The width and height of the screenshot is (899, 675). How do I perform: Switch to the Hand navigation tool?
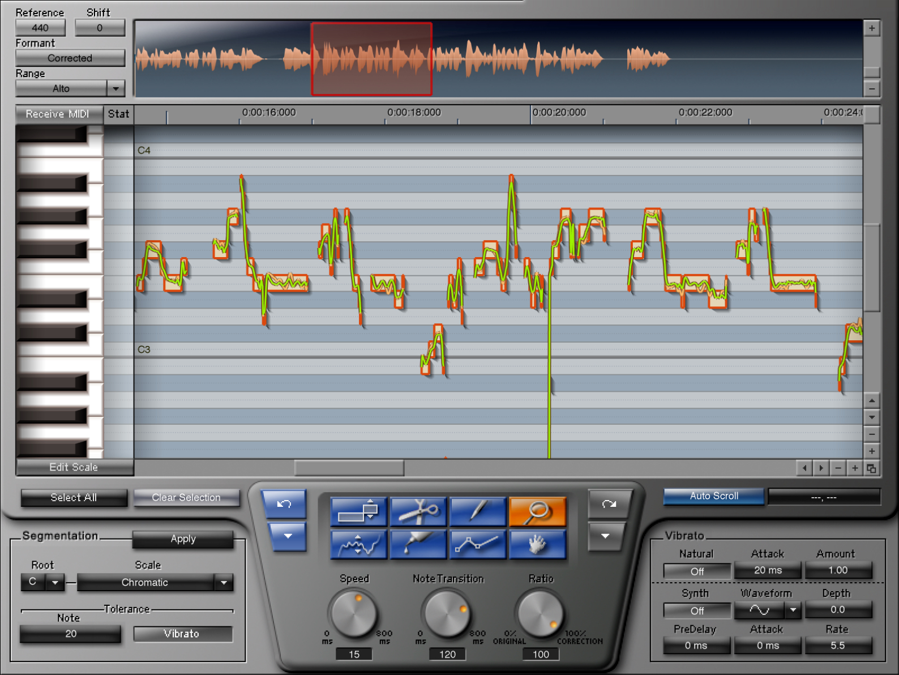click(537, 544)
